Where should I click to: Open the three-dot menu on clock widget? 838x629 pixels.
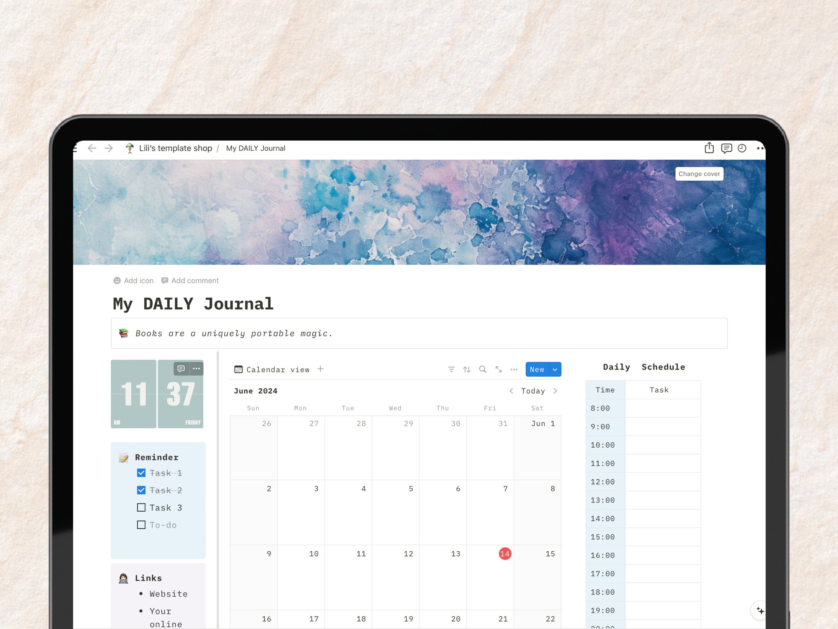click(x=196, y=369)
